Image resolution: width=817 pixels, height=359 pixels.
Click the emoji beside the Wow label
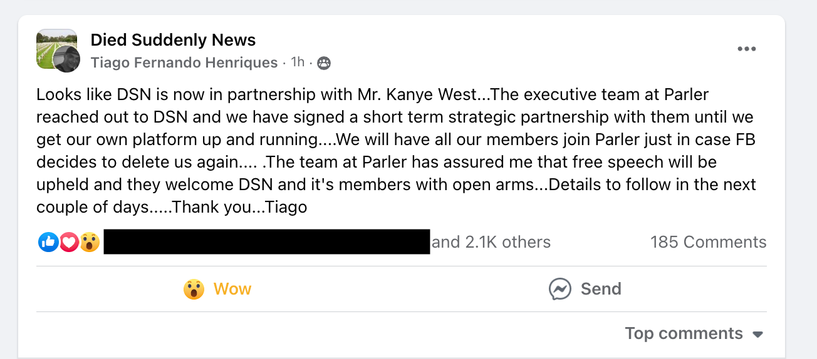click(x=194, y=289)
